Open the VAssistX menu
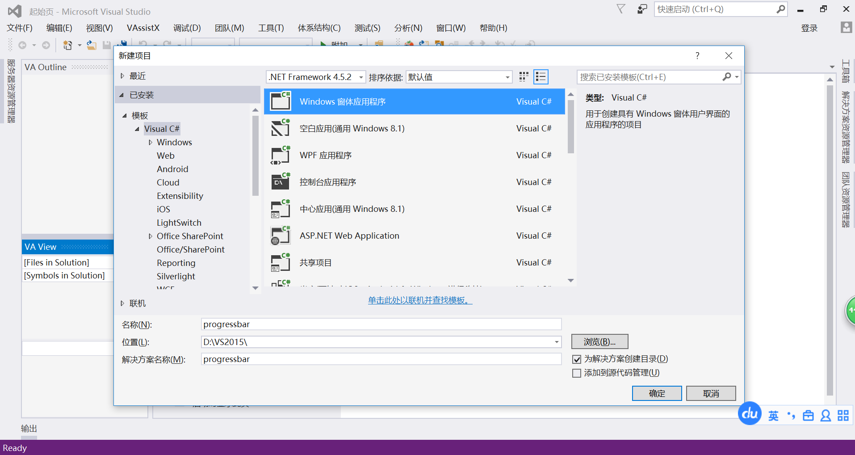This screenshot has height=455, width=855. tap(143, 28)
